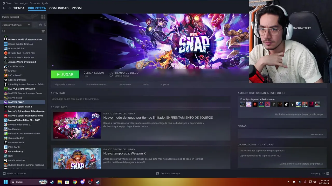Open Team Clash event thumbnail
The width and height of the screenshot is (332, 186).
[77, 125]
